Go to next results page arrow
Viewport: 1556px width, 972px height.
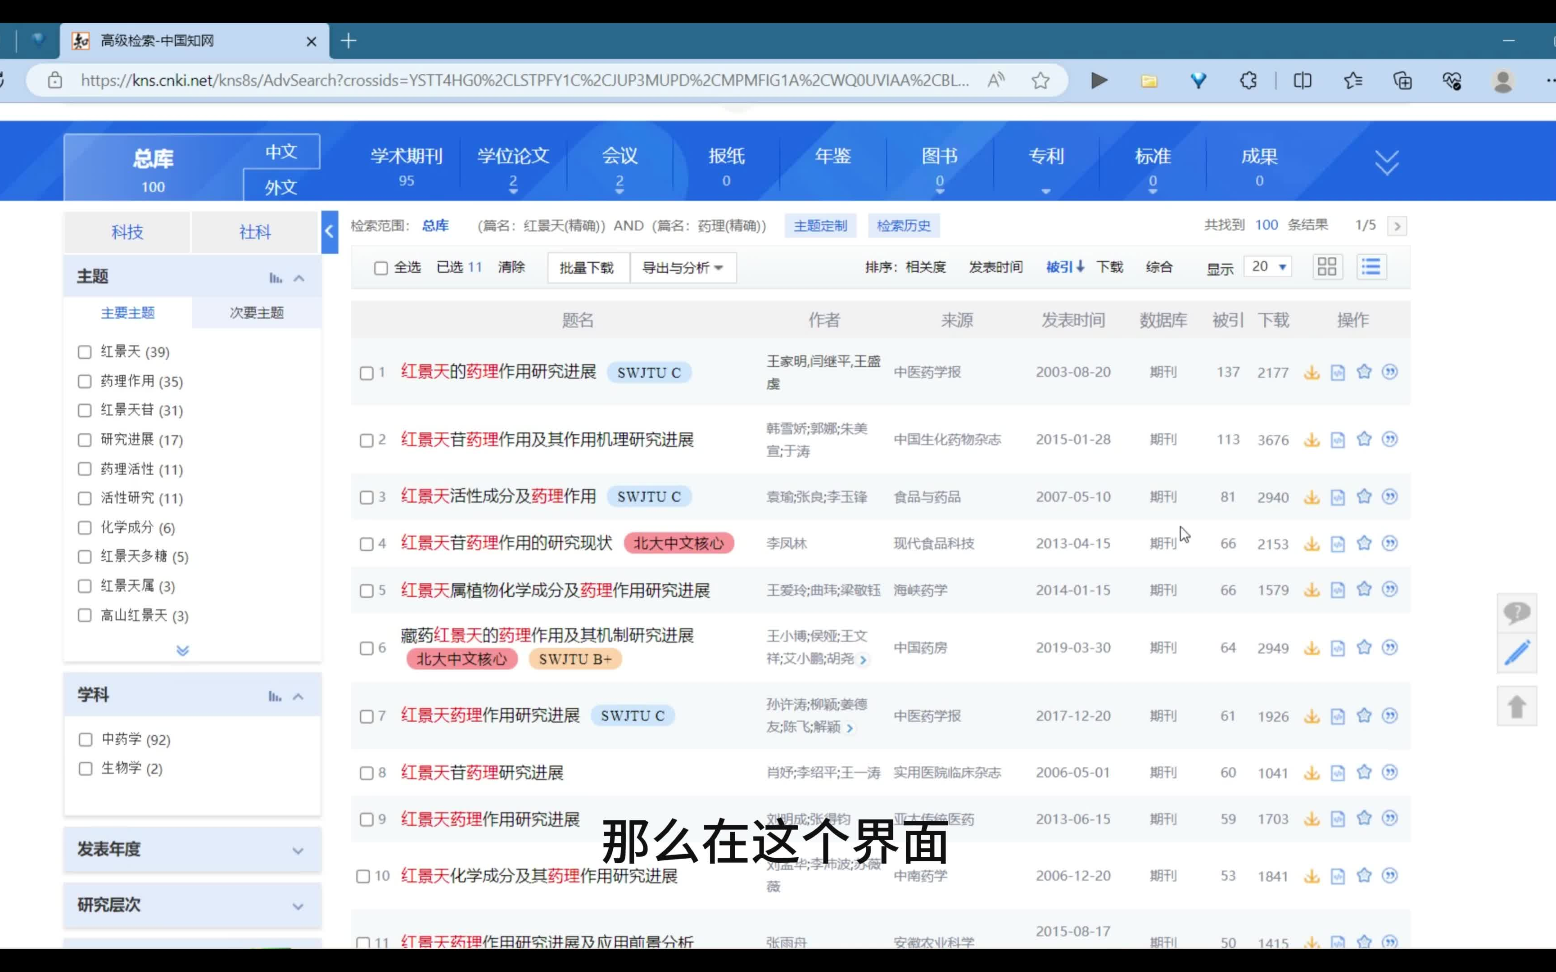tap(1397, 225)
